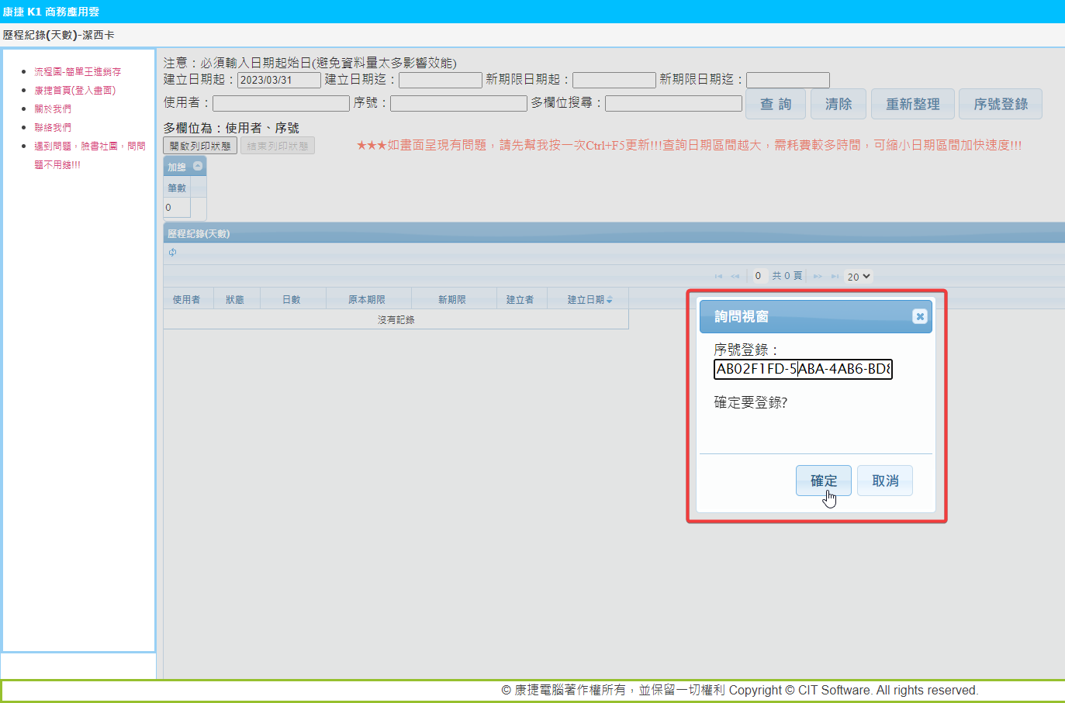
Task: Go to last page in grid pager
Action: [835, 277]
